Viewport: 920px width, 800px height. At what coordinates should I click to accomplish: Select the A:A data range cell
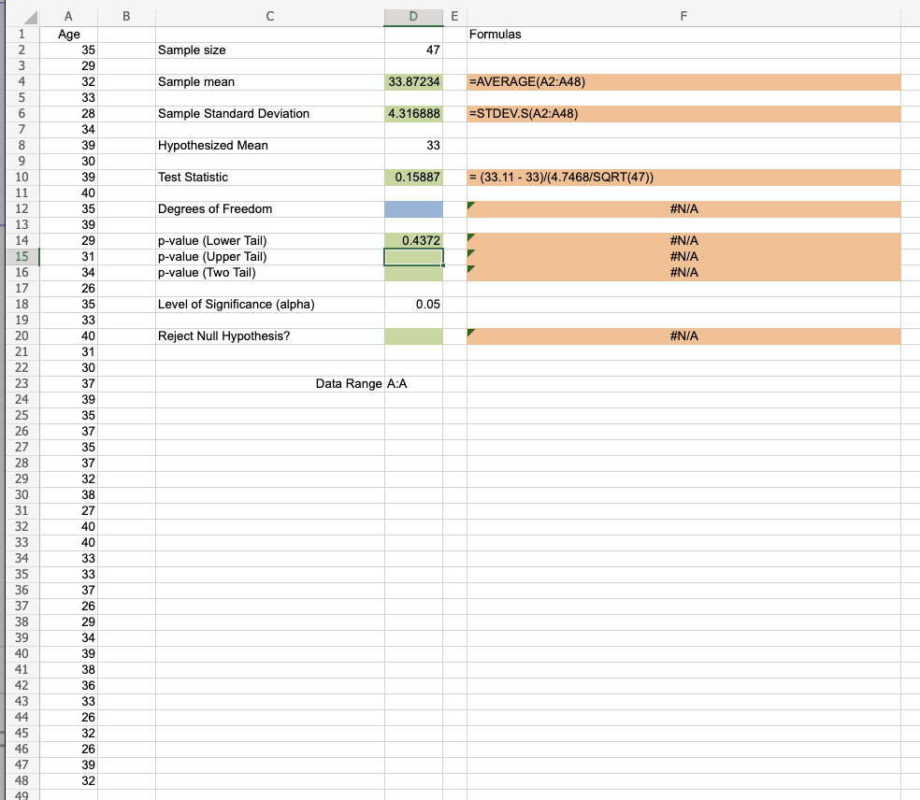pyautogui.click(x=413, y=383)
